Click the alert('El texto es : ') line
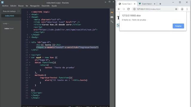Image resolution: width=191 pixels, height=107 pixels. (66, 80)
